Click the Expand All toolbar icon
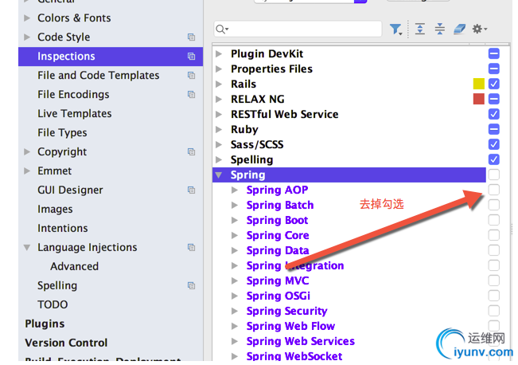518x365 pixels. (x=420, y=29)
